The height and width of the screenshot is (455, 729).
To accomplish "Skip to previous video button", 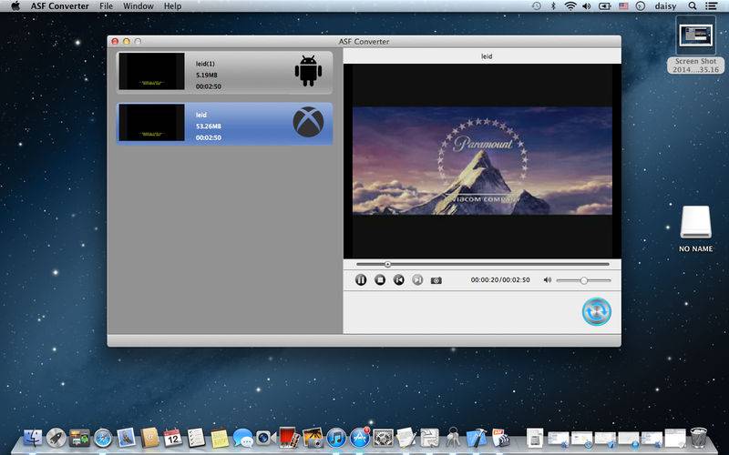I will click(399, 280).
